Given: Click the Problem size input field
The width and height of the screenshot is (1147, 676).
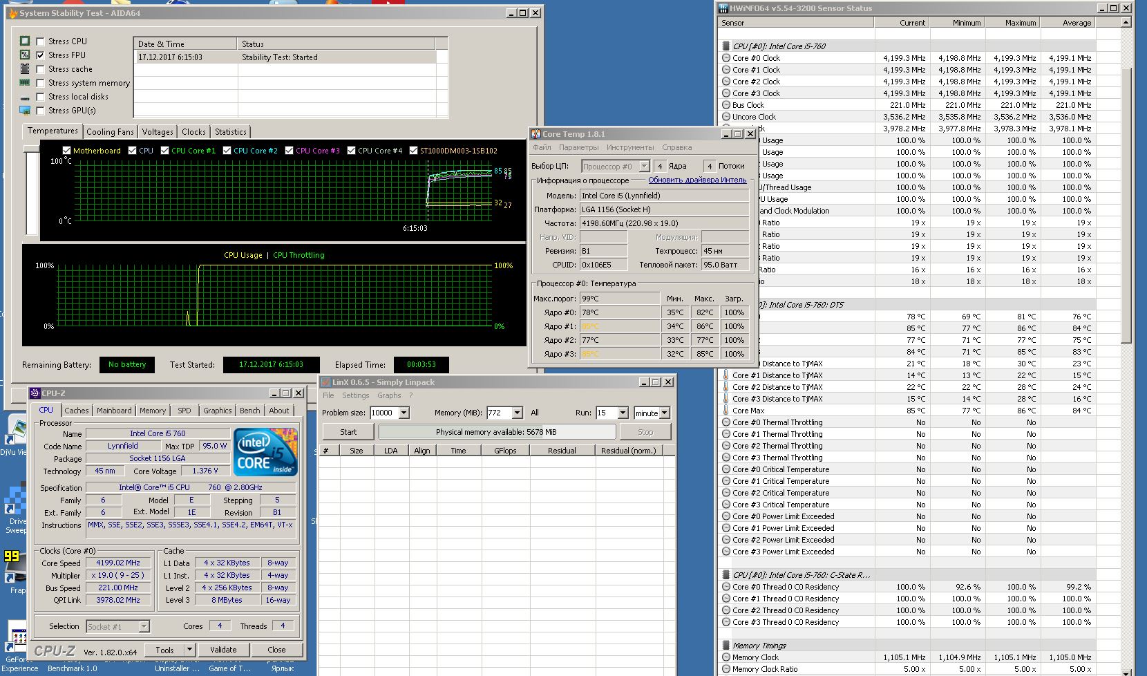Looking at the screenshot, I should [383, 413].
